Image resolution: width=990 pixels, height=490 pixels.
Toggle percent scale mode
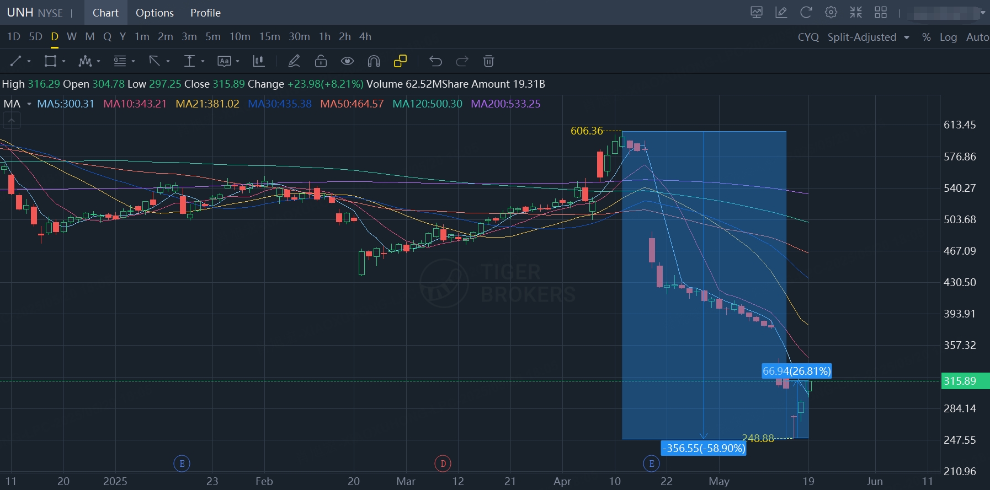click(927, 37)
